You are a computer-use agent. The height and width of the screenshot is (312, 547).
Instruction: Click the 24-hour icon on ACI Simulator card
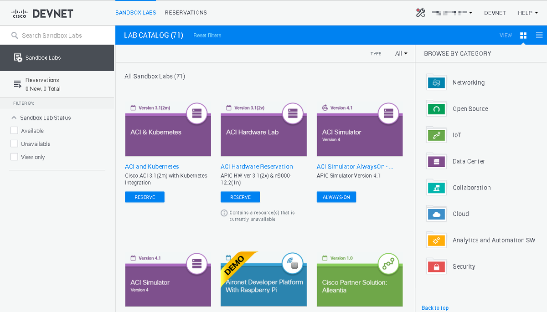tap(325, 108)
